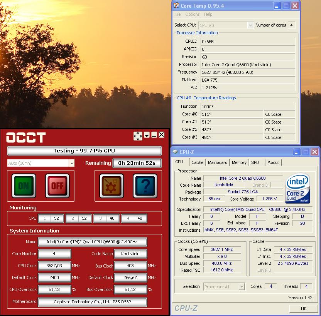Click the Testing - 99.74% CPU progress bar

pos(84,151)
